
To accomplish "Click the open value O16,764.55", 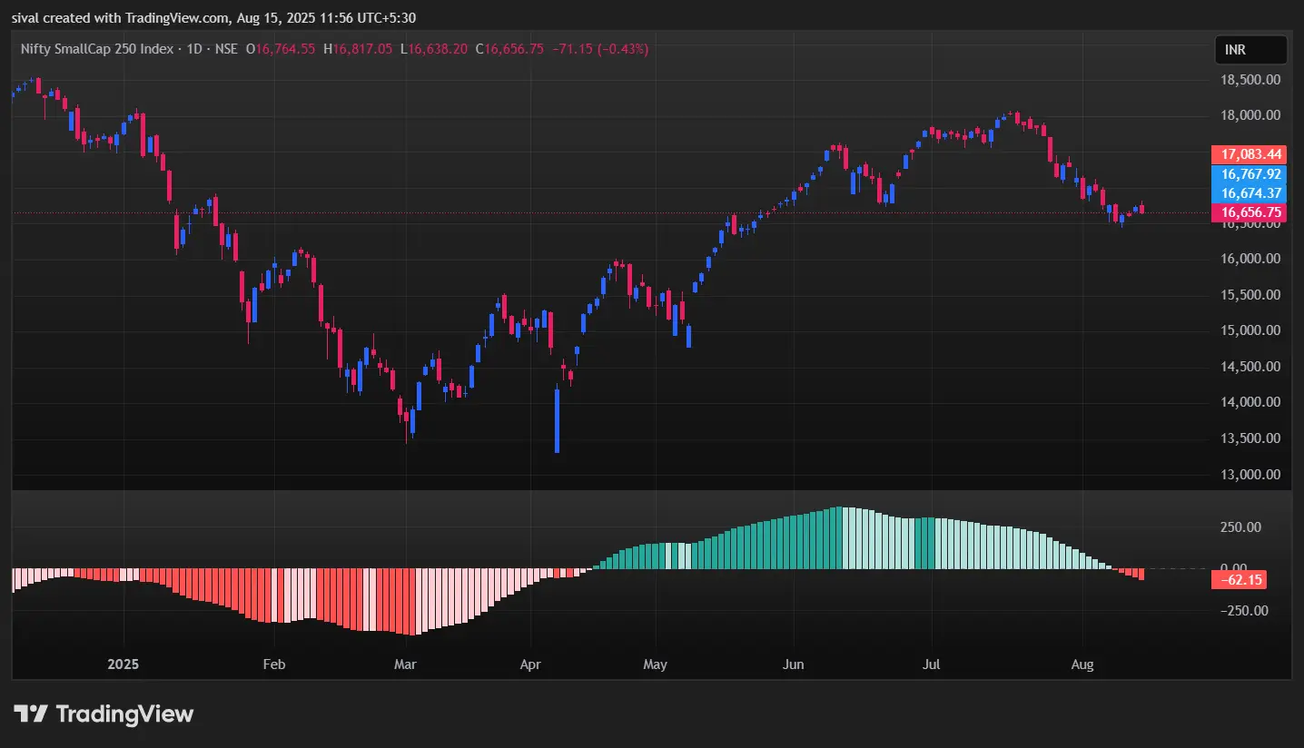I will click(x=281, y=49).
